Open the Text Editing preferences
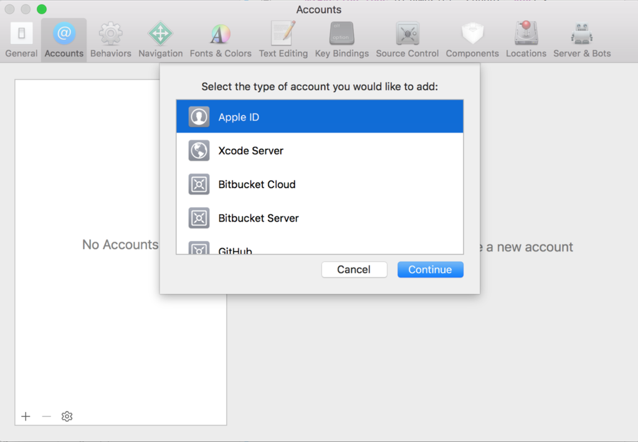Viewport: 638px width, 442px height. (283, 40)
